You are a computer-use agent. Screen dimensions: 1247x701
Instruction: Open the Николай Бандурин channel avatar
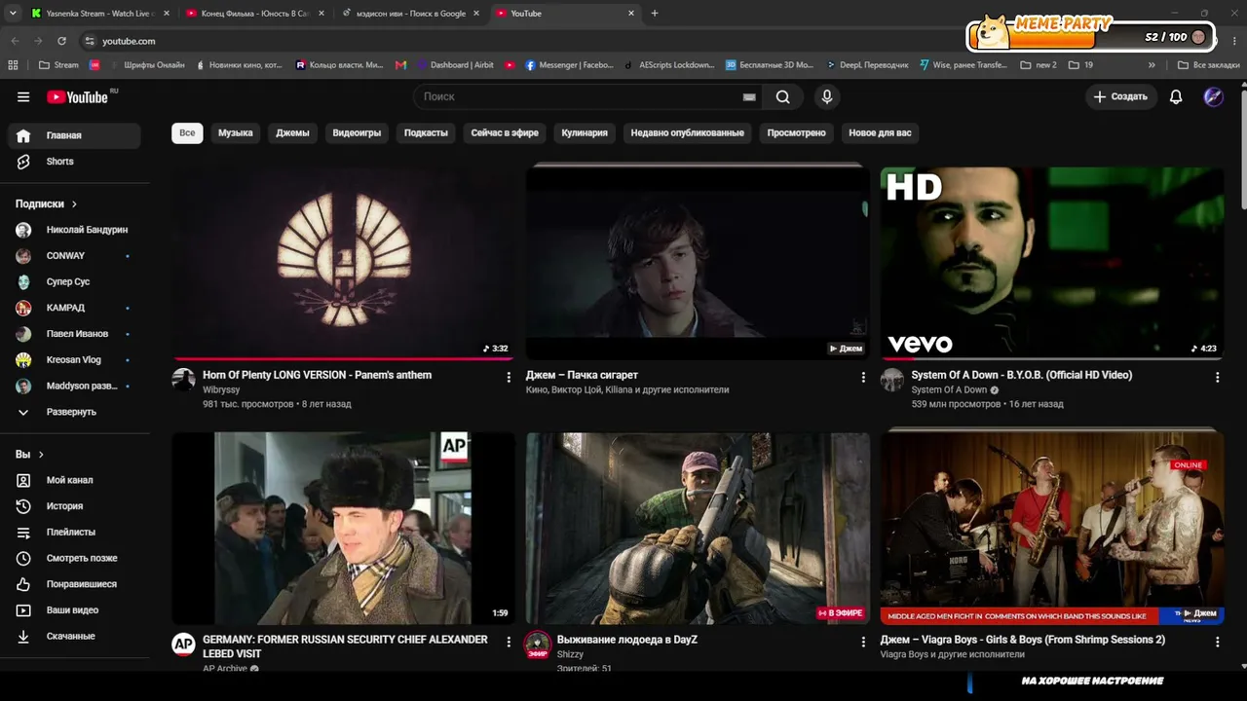[x=23, y=230]
